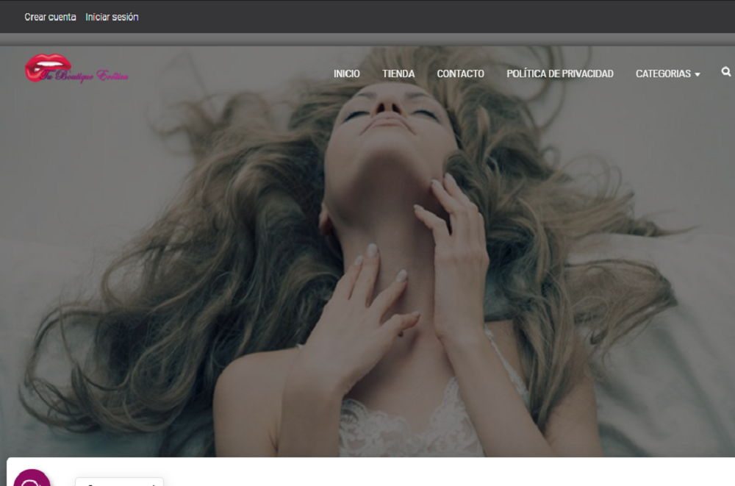Viewport: 735px width, 486px height.
Task: Click the gray strip below the top bar
Action: (x=367, y=40)
